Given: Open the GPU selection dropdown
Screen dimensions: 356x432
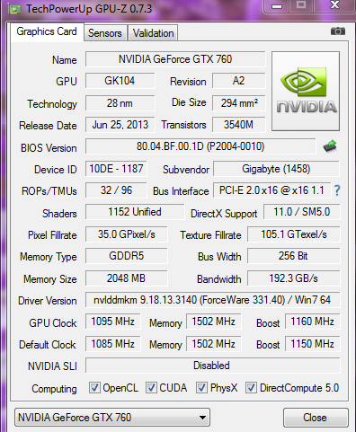Looking at the screenshot, I should [x=112, y=418].
